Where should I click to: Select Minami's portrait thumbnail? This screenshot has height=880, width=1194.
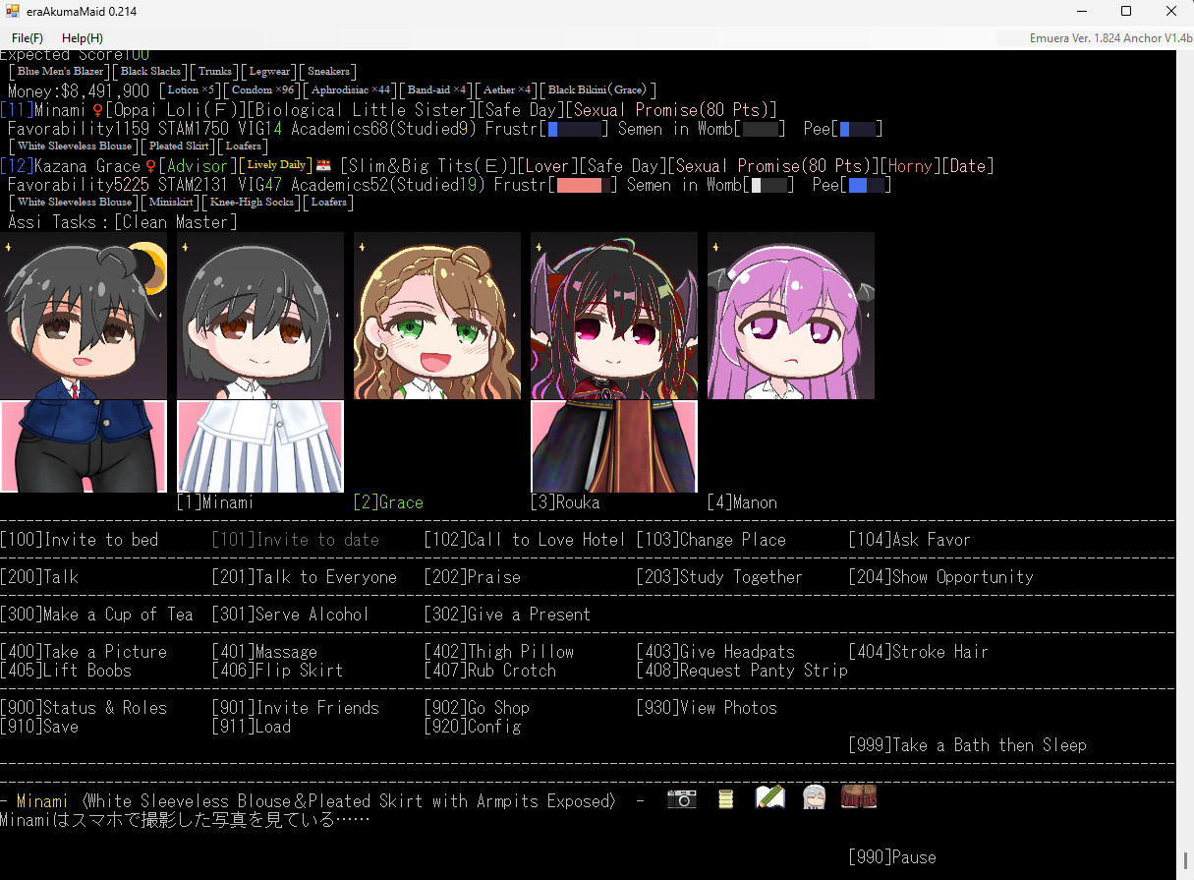(260, 316)
